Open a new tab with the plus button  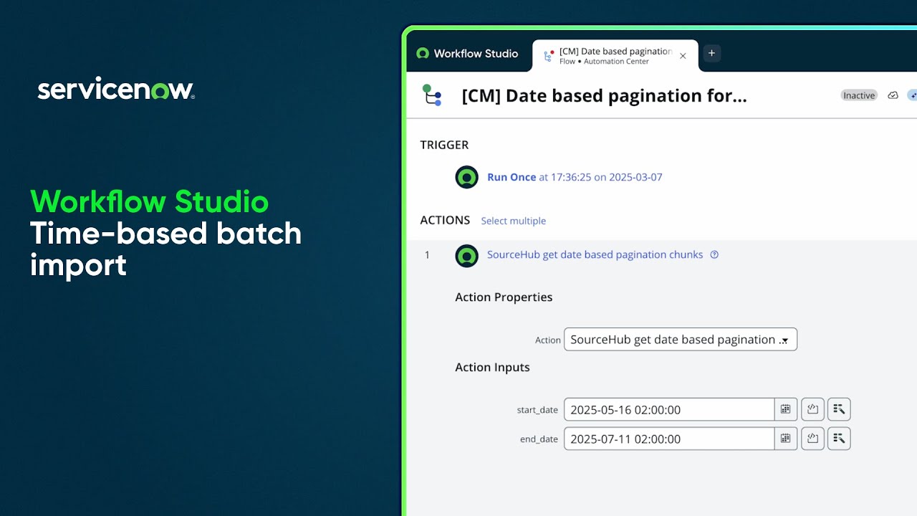coord(711,53)
